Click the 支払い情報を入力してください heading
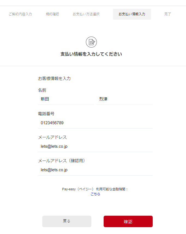 [x=91, y=54]
